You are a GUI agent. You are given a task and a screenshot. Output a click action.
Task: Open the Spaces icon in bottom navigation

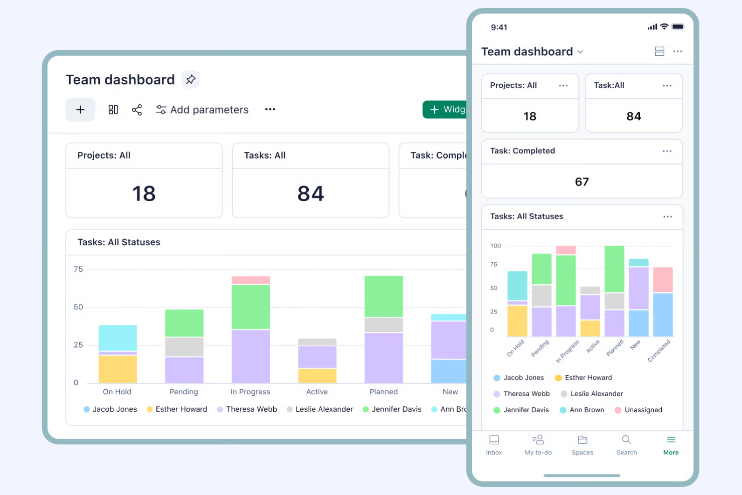[582, 444]
